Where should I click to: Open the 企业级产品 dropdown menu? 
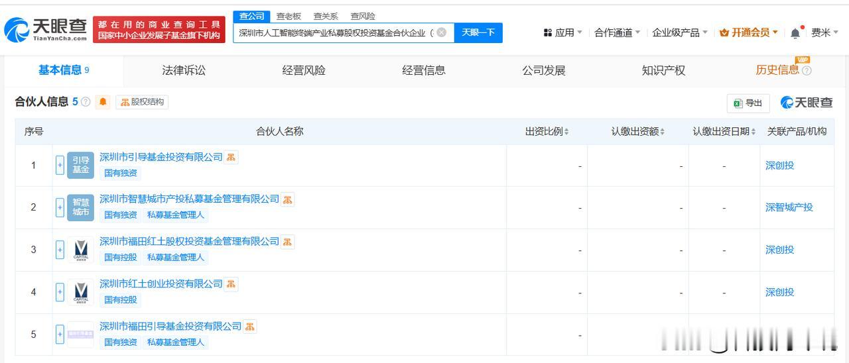[x=680, y=32]
